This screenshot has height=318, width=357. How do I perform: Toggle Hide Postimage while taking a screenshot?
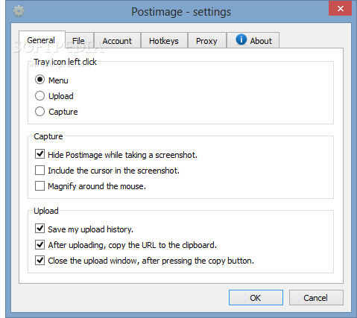(40, 154)
